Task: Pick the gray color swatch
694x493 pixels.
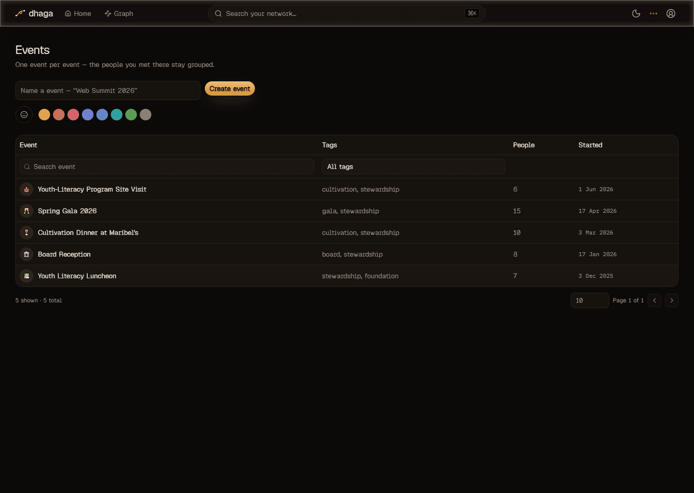Action: click(x=146, y=115)
